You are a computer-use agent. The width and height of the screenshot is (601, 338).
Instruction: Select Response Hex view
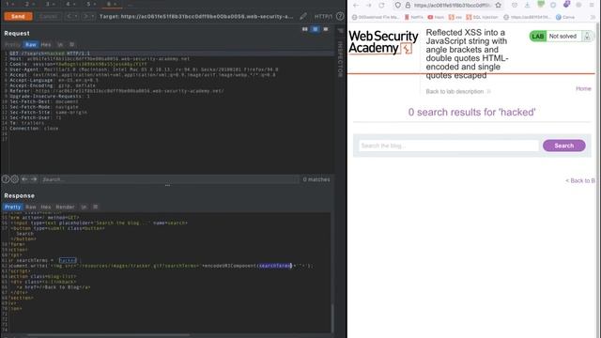[46, 207]
